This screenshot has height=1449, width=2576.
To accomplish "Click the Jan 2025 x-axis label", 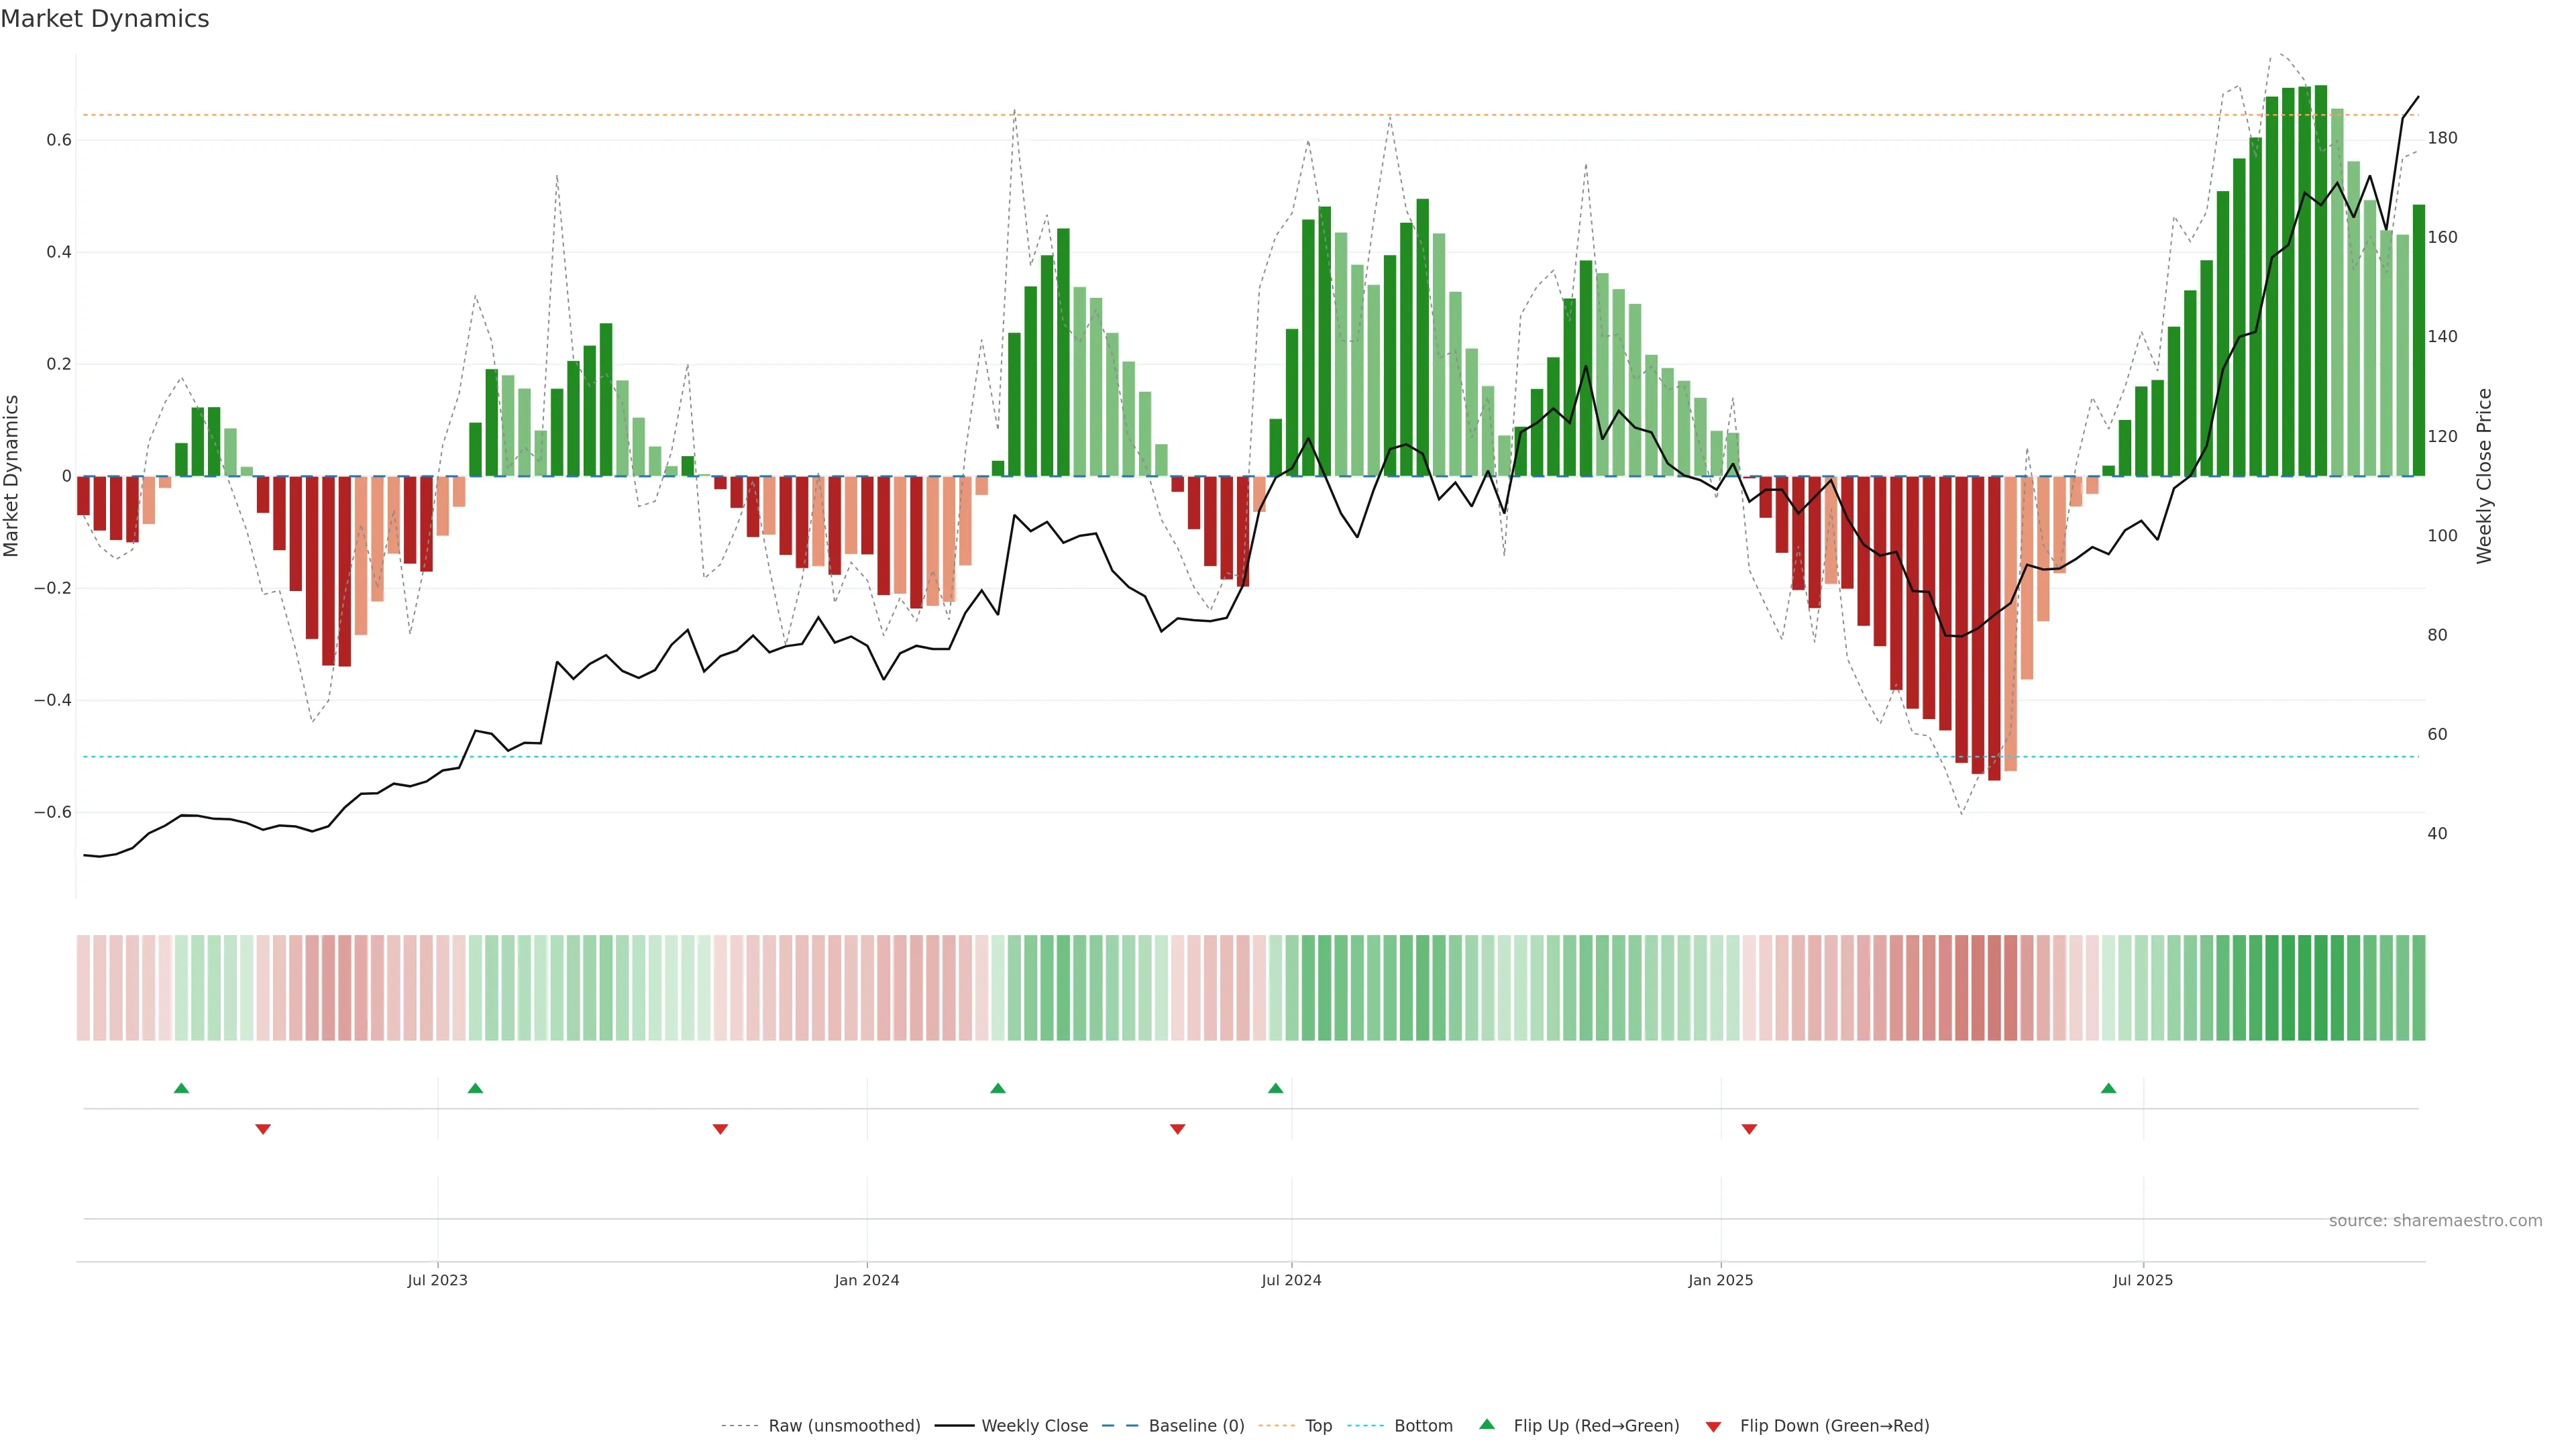I will pyautogui.click(x=1720, y=1280).
